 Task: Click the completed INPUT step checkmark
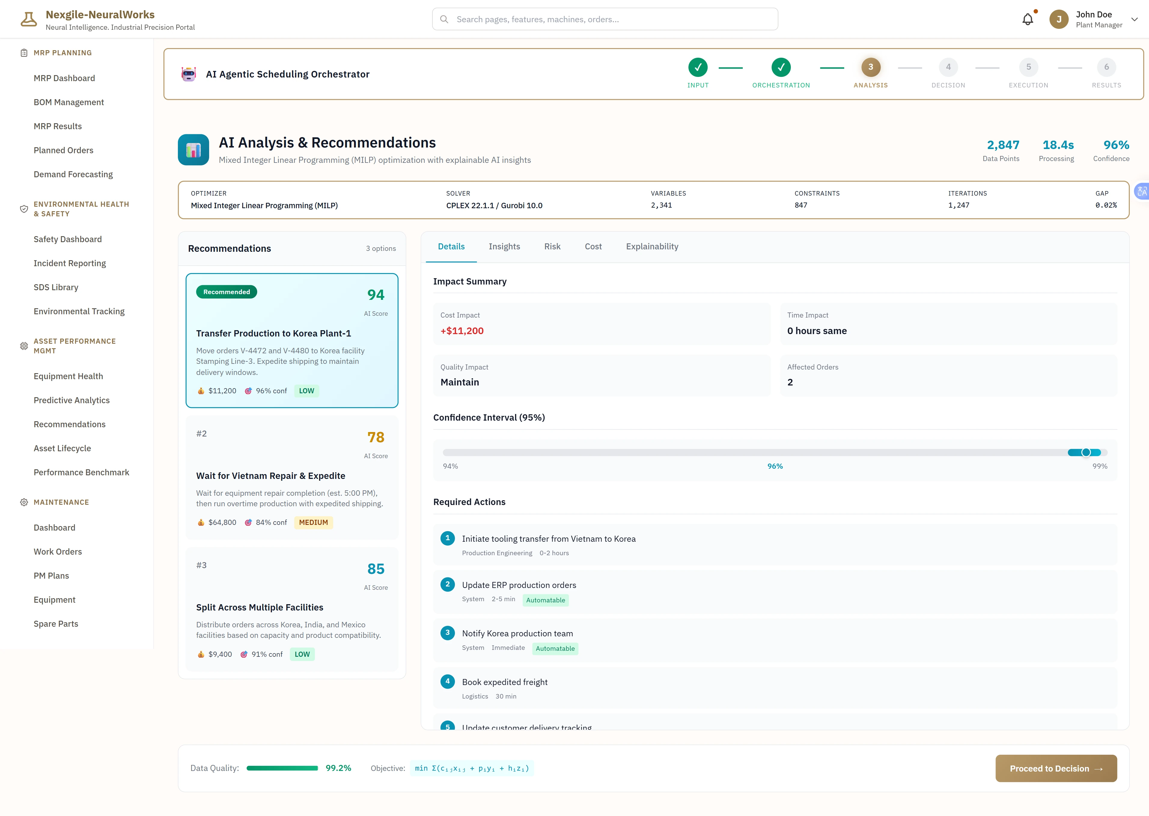point(697,67)
